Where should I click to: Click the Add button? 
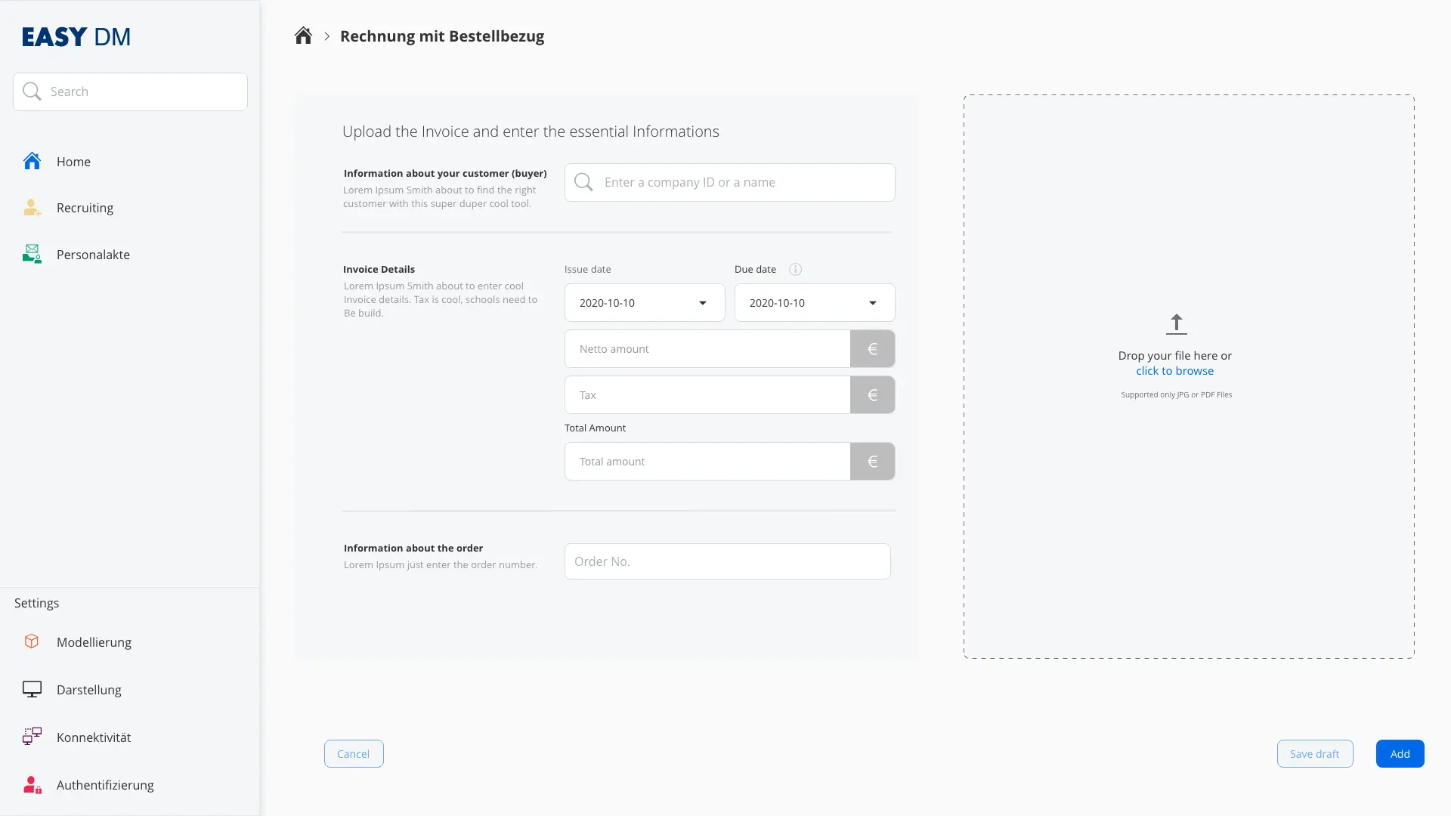[x=1400, y=753]
